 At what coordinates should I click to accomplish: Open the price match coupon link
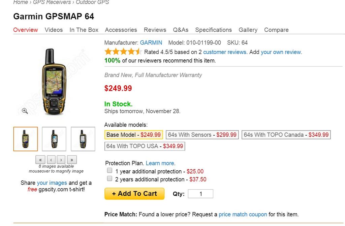[x=243, y=214]
